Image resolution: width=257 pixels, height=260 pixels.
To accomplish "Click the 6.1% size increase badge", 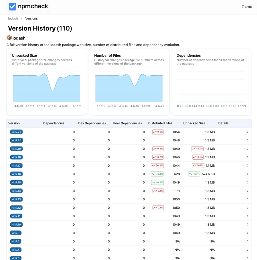I will (198, 157).
